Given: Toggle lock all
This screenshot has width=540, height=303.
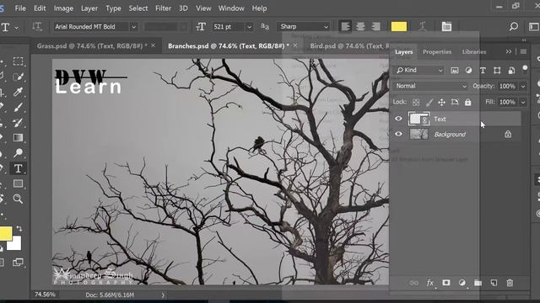Looking at the screenshot, I should [467, 102].
